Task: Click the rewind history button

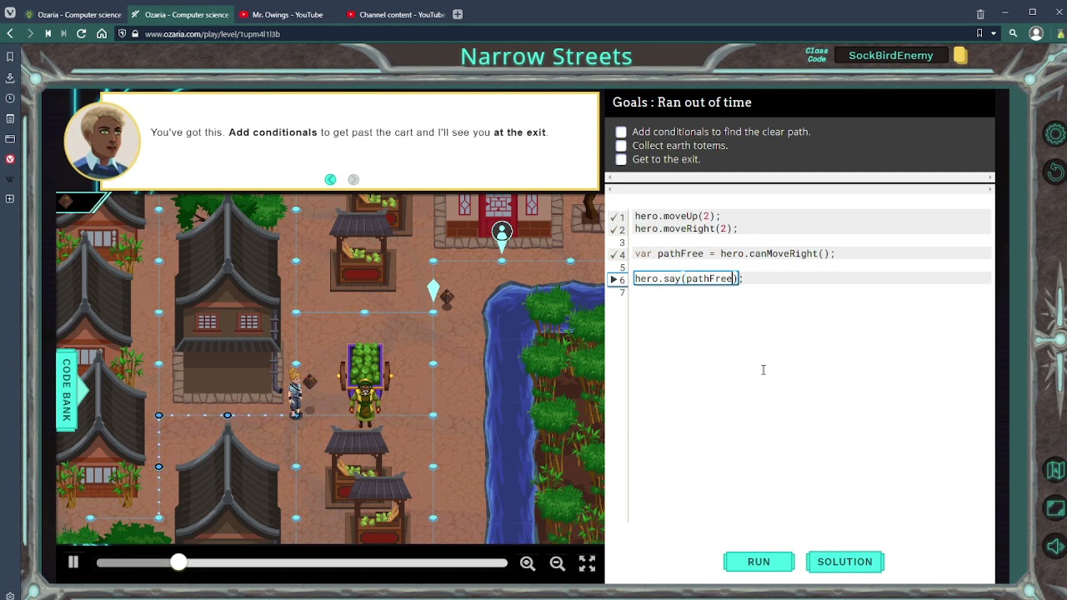Action: [x=48, y=33]
